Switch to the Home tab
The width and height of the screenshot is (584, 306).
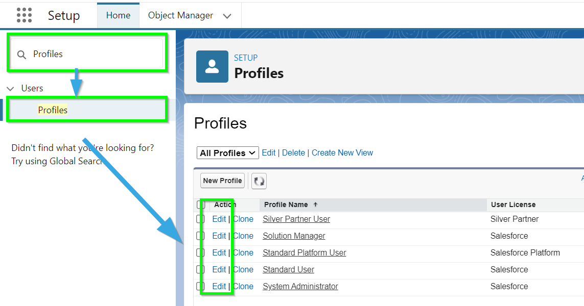(118, 15)
